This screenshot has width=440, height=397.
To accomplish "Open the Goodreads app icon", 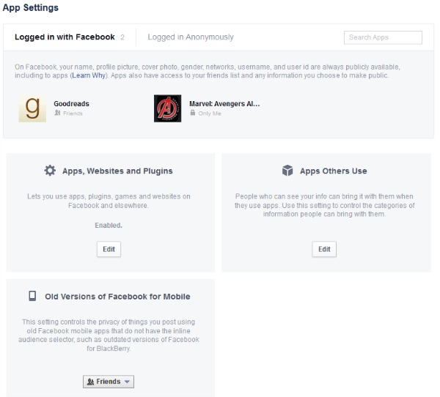I will pos(32,108).
